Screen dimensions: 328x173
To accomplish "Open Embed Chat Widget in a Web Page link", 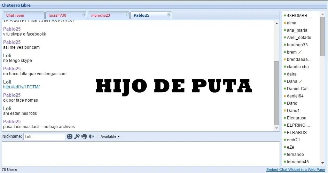I will point(296,170).
